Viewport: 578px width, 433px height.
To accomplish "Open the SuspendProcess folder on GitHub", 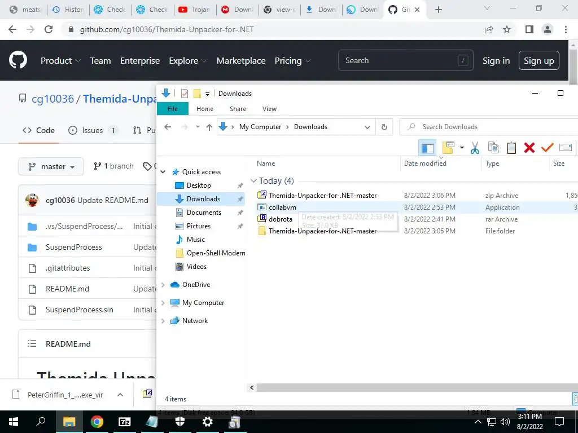I will click(74, 247).
